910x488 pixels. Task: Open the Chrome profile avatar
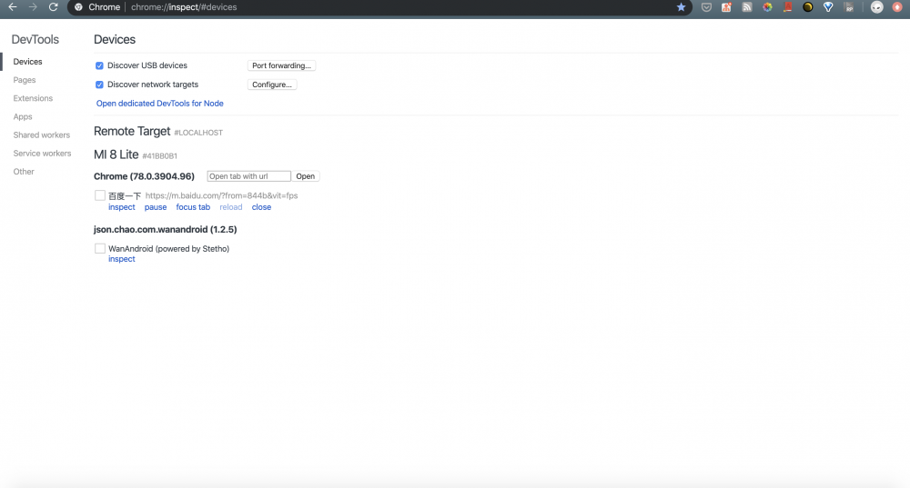point(877,7)
